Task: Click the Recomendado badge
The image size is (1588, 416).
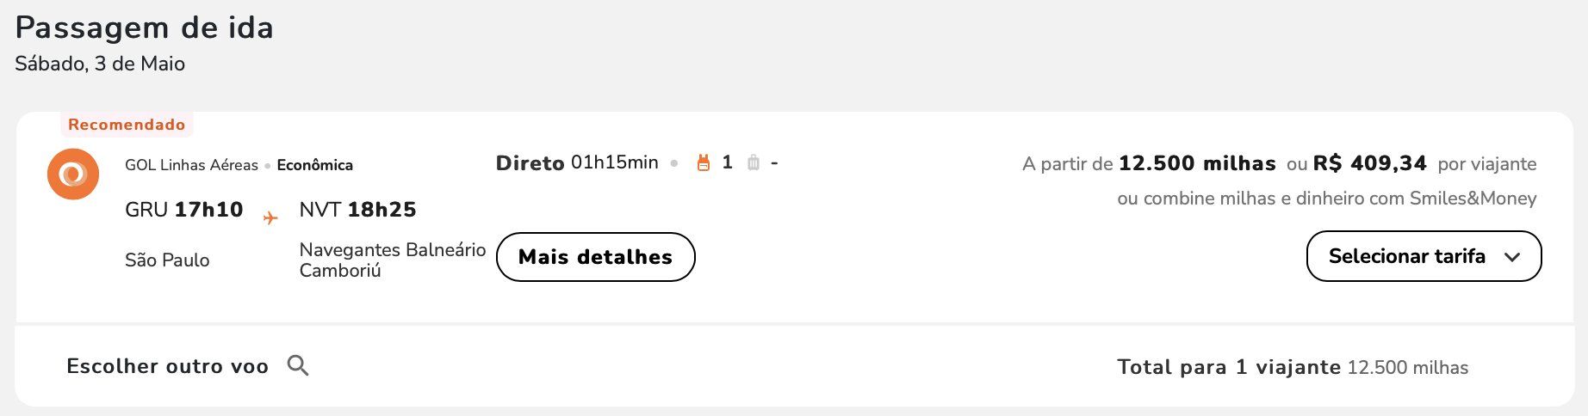Action: click(127, 125)
